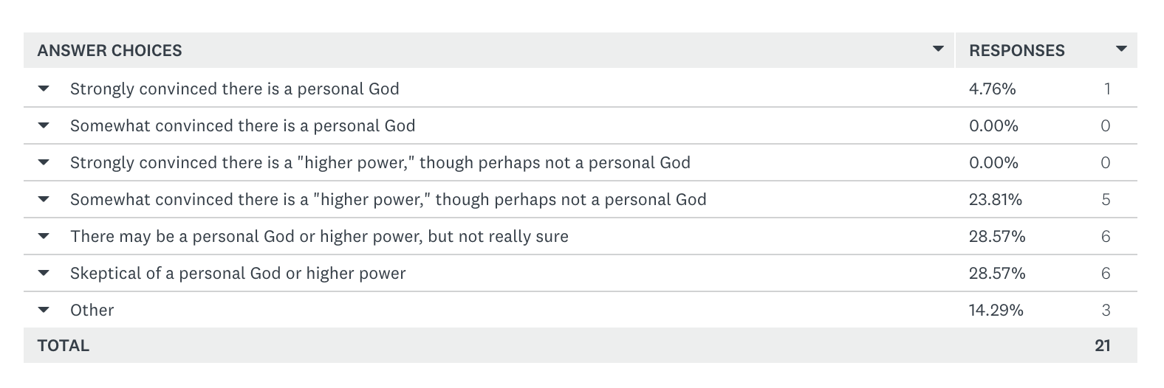Click the "RESPONSES" column header text

click(x=1016, y=50)
